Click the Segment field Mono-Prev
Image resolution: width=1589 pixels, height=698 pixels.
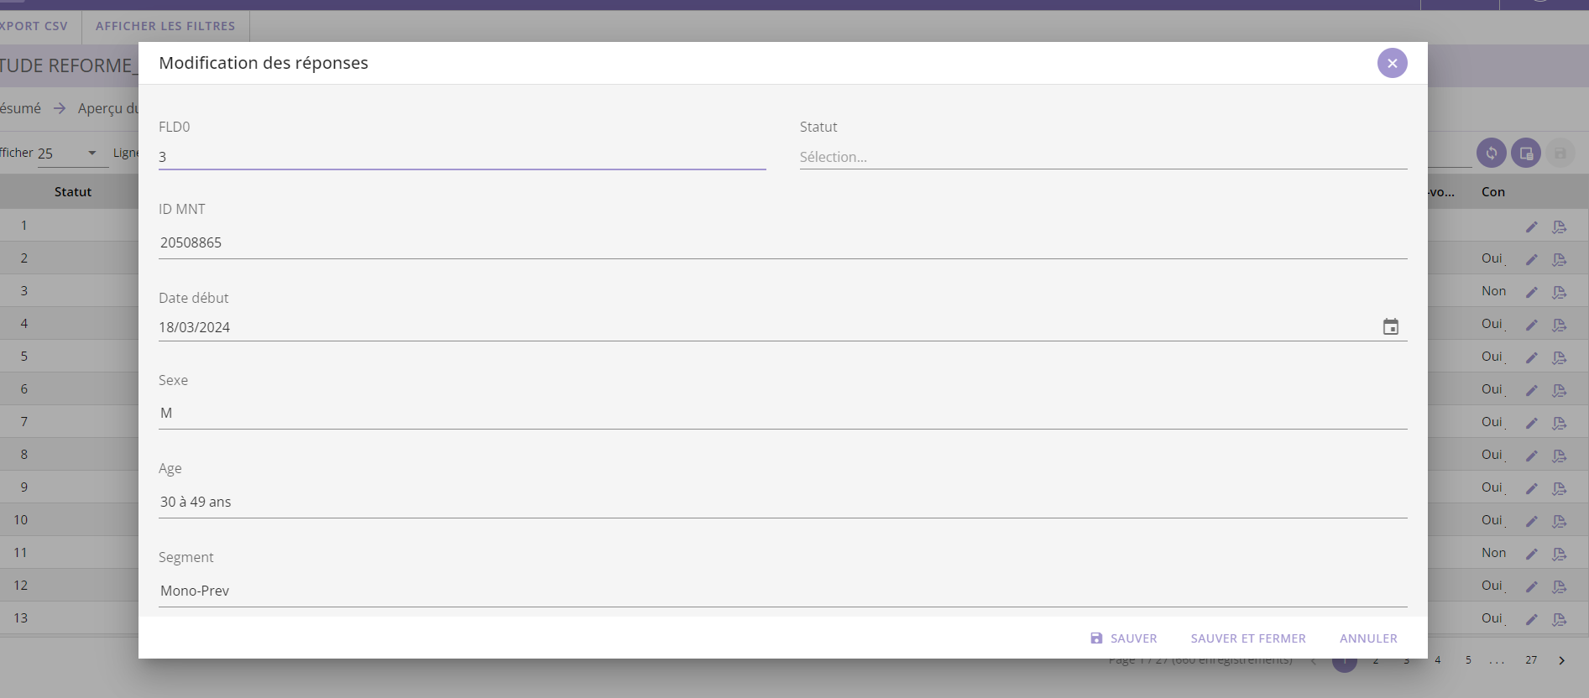[782, 591]
